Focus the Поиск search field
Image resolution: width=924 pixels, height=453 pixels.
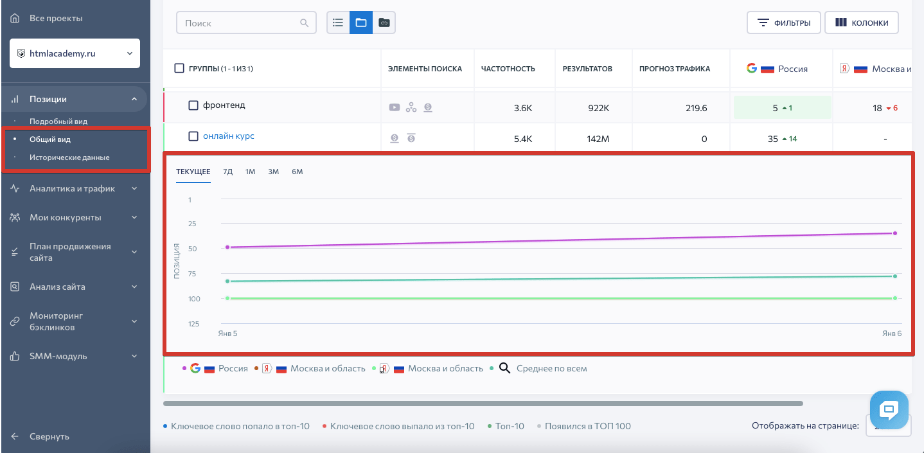point(246,22)
